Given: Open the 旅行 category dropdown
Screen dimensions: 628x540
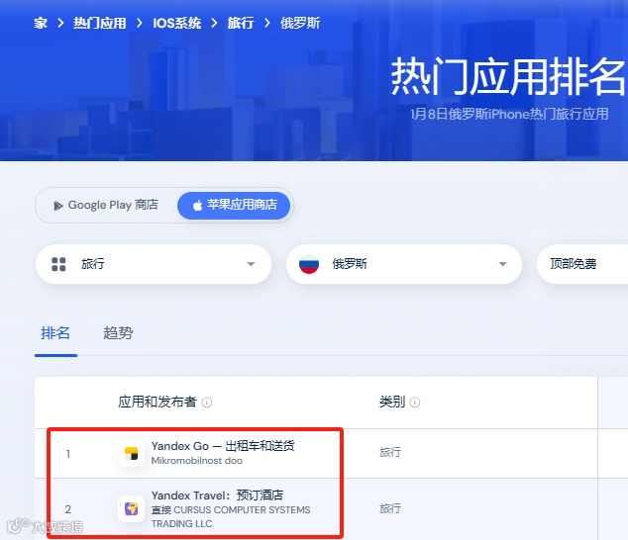Looking at the screenshot, I should (154, 264).
